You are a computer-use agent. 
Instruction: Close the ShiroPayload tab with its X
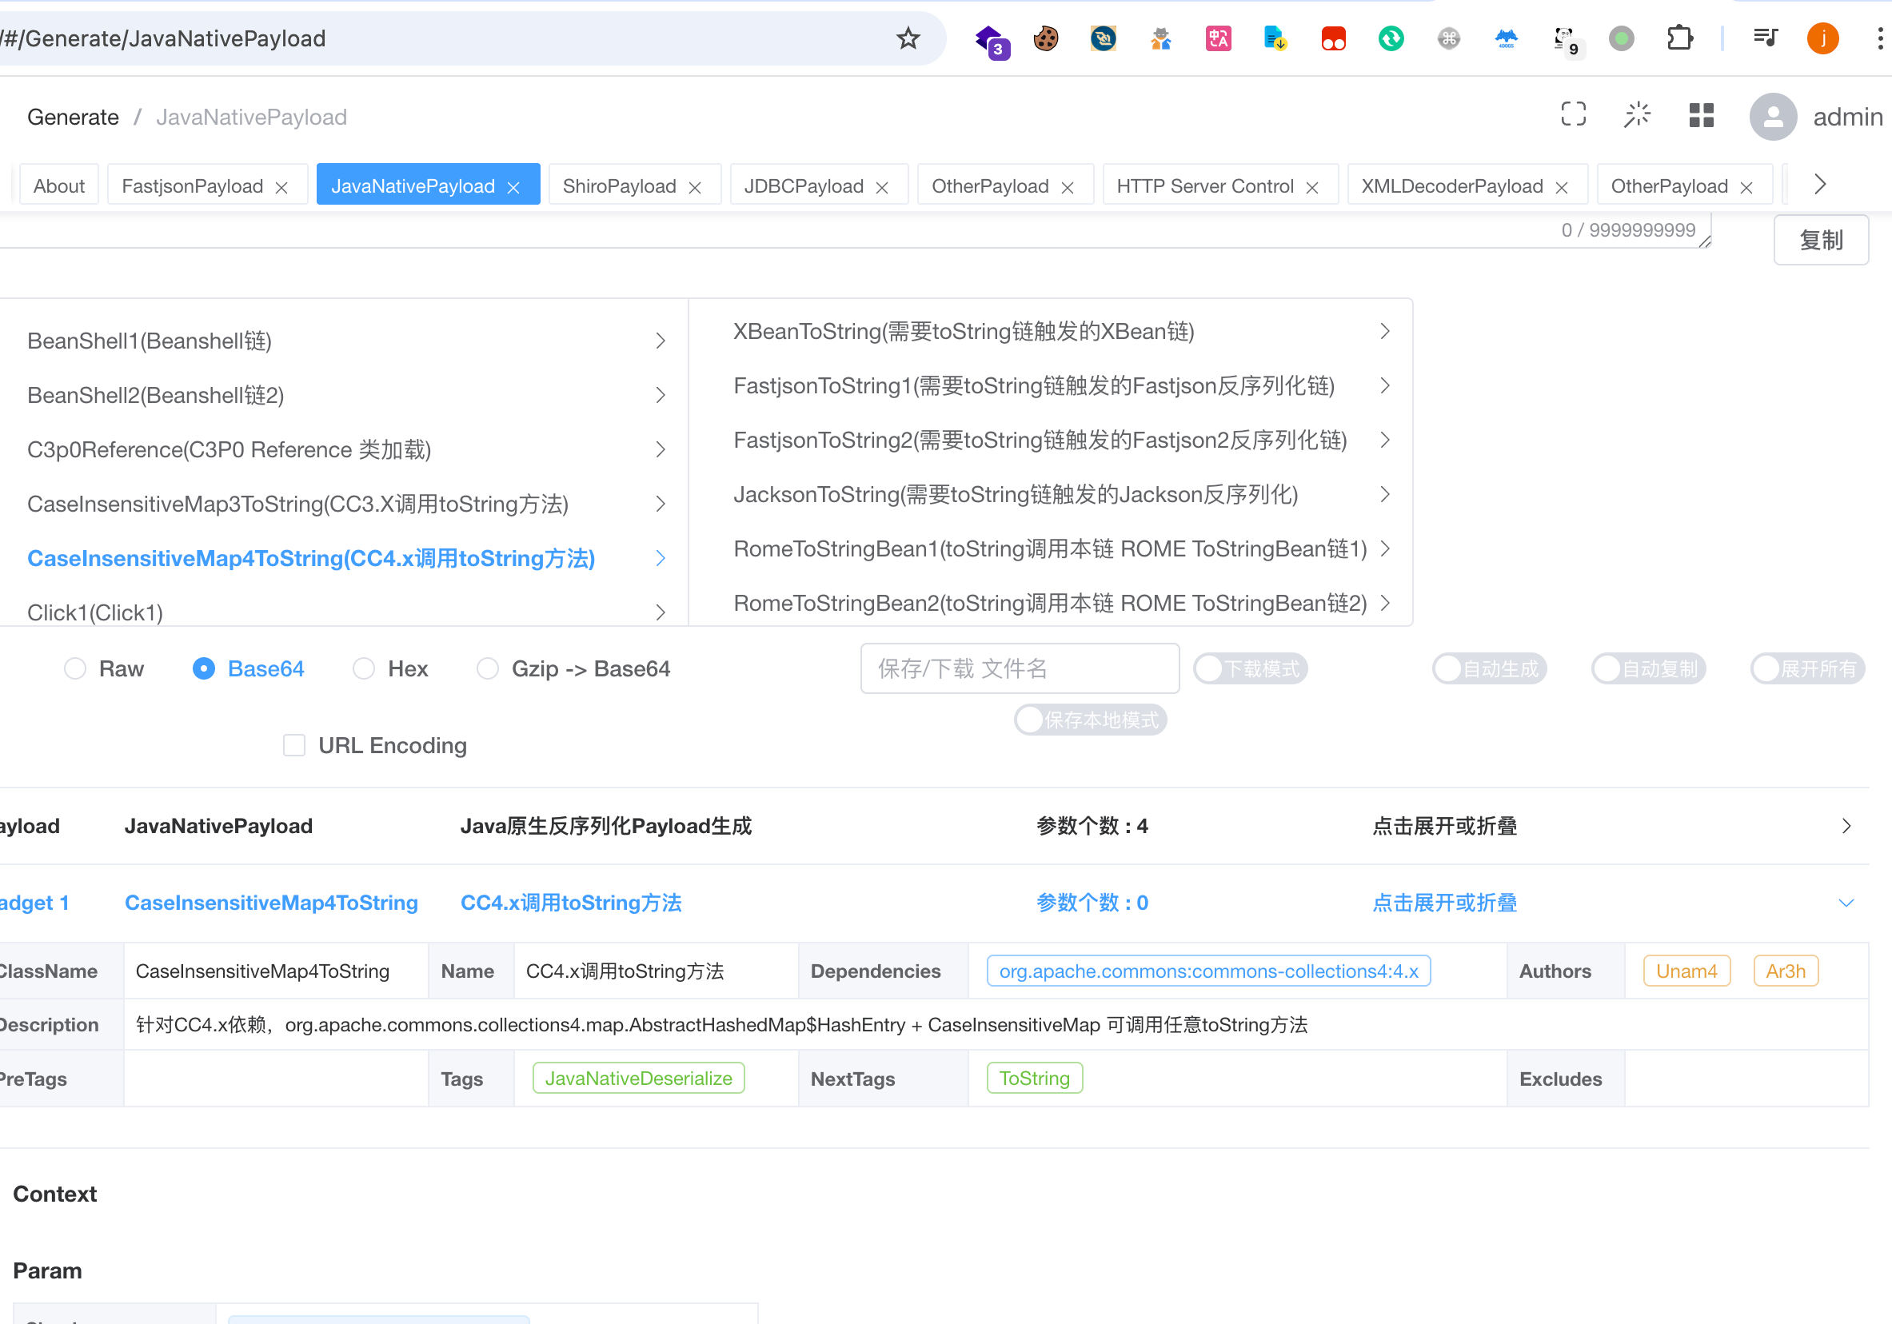coord(695,188)
